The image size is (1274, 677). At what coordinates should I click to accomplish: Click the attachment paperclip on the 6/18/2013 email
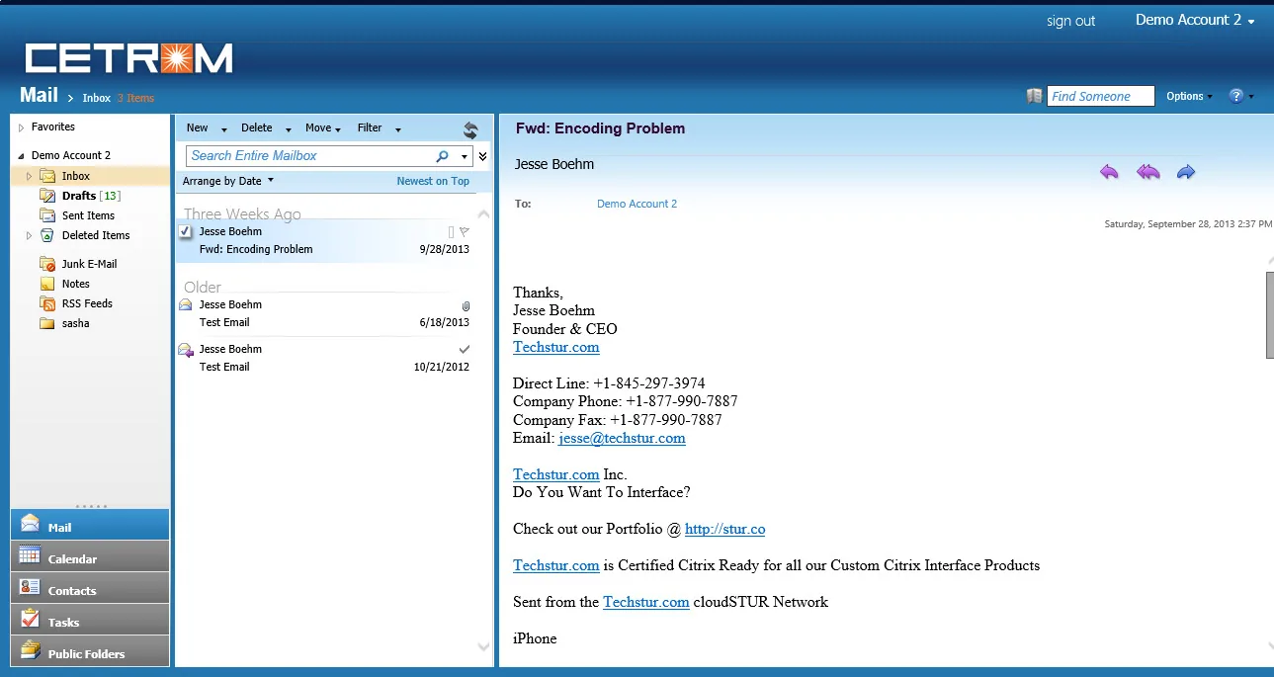(x=465, y=305)
